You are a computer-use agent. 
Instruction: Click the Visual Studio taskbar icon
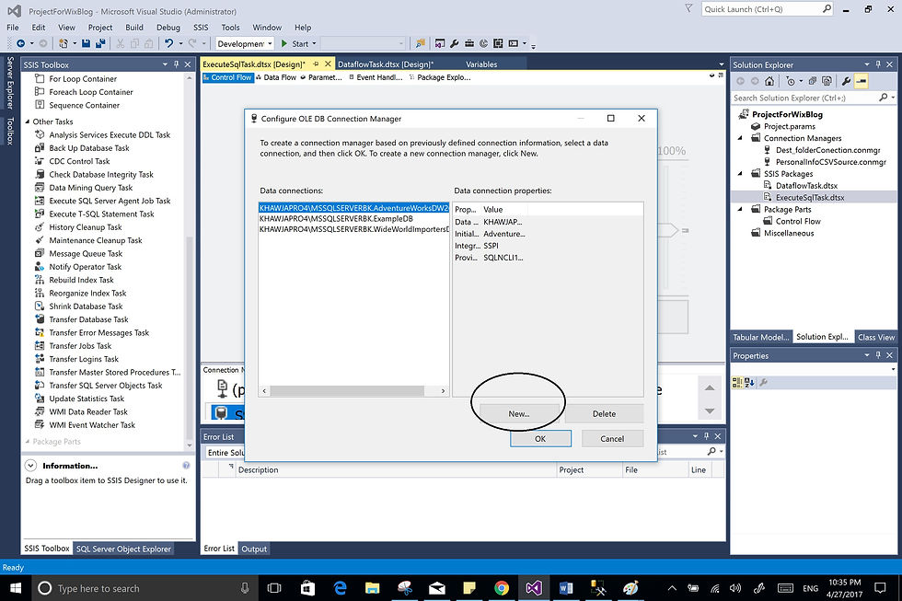[x=533, y=588]
